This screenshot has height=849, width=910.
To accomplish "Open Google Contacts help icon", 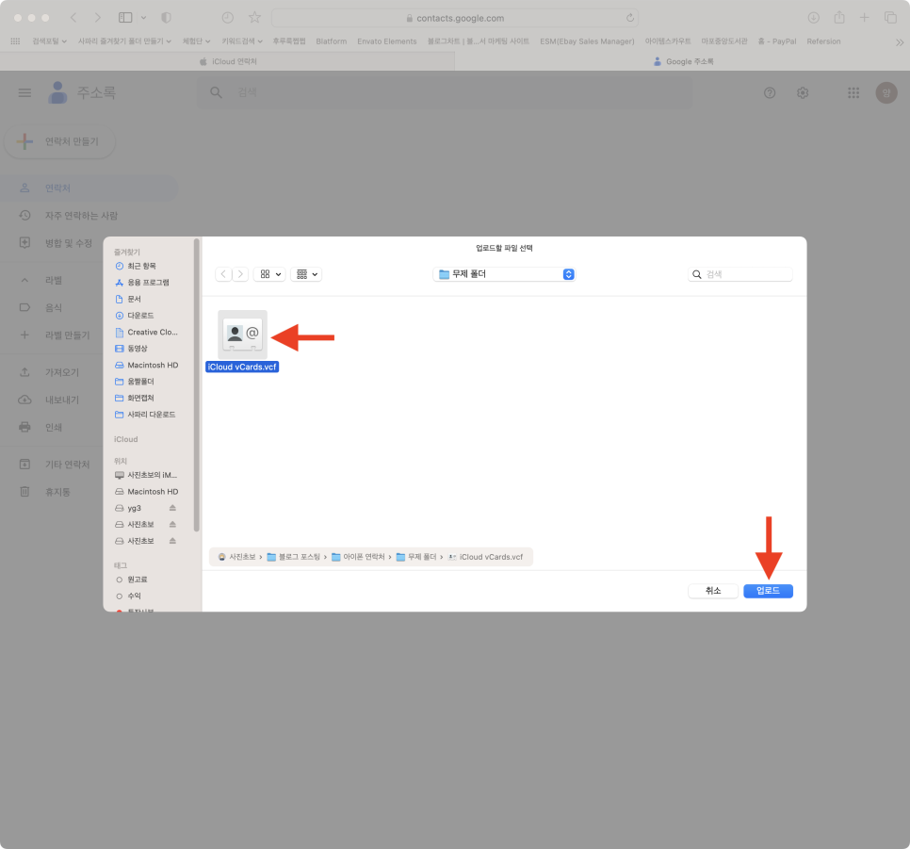I will coord(770,93).
